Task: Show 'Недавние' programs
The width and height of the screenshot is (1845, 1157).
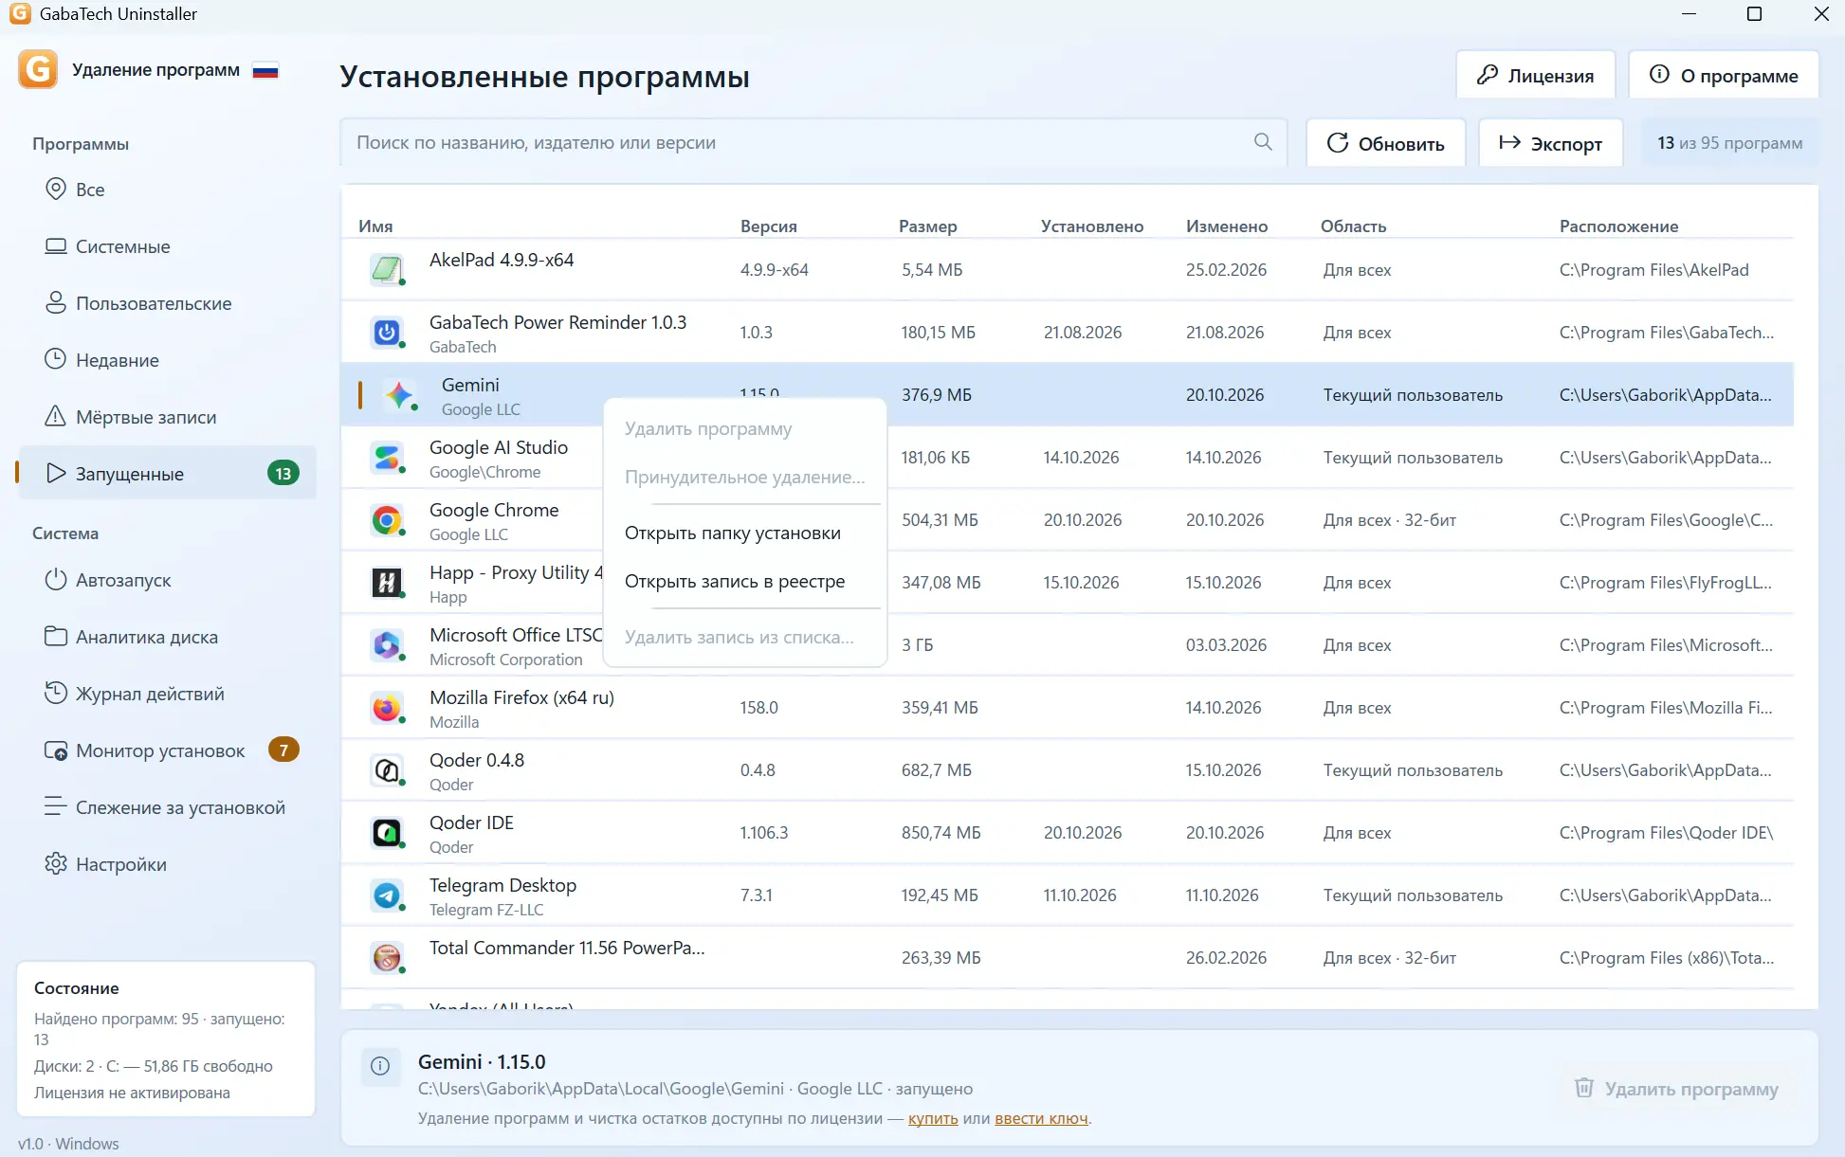Action: click(168, 360)
